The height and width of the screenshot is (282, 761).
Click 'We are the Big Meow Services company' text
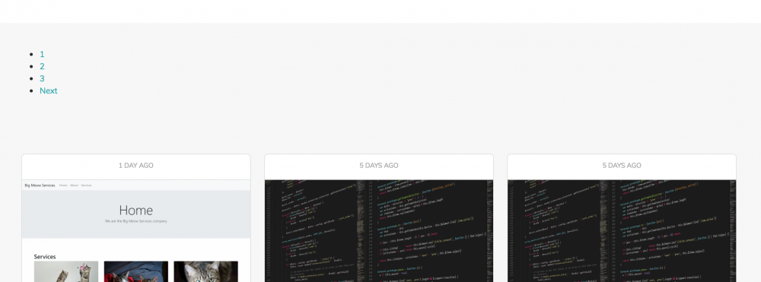(136, 221)
